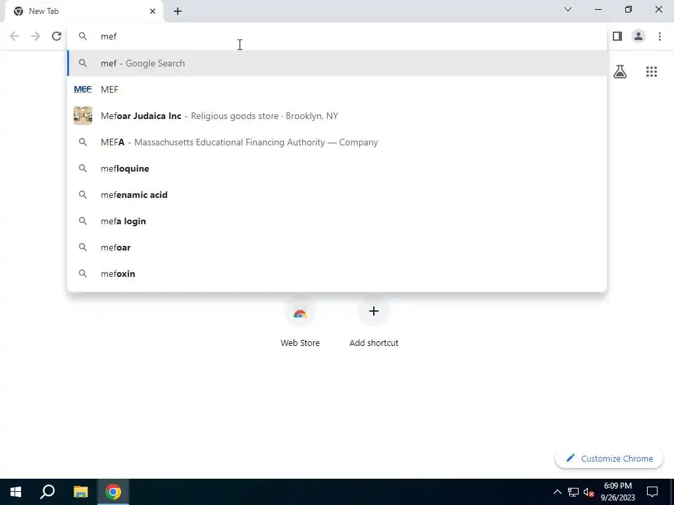Screen dimensions: 674x505
Task: Select 'mef - Google Search' suggestion
Action: pyautogui.click(x=337, y=63)
